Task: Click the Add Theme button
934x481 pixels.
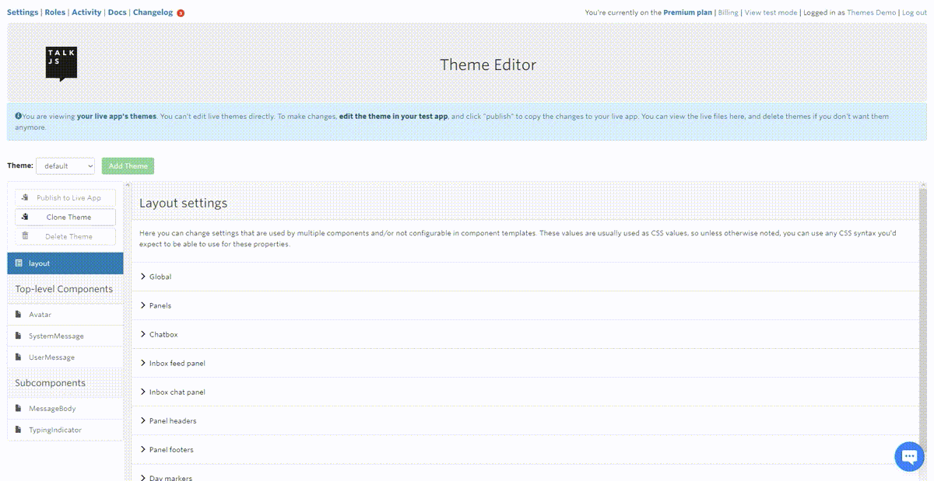Action: [128, 166]
